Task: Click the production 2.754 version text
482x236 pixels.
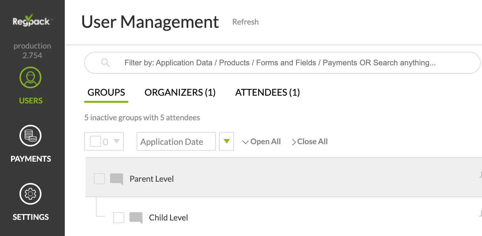Action: [x=32, y=50]
